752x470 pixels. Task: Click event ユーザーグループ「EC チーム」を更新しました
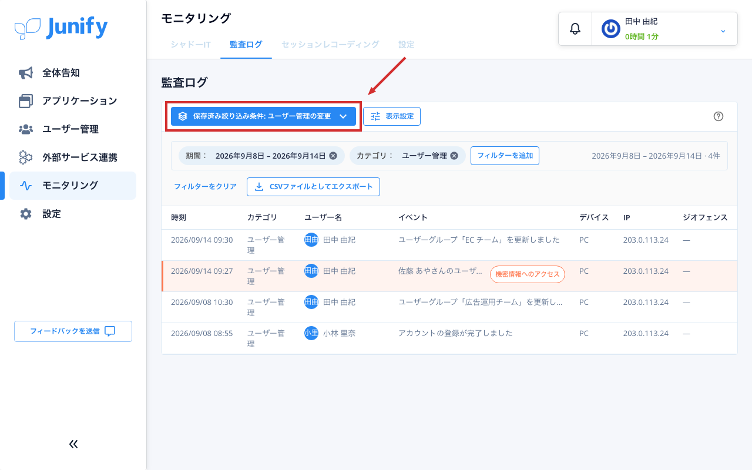pyautogui.click(x=479, y=240)
